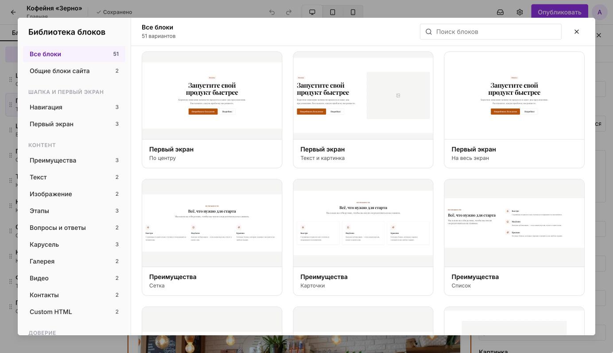
Task: Click the Сохранено status label
Action: click(114, 12)
